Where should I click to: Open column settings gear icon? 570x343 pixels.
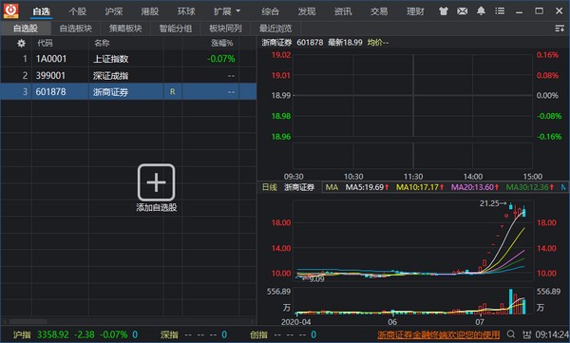coord(22,44)
